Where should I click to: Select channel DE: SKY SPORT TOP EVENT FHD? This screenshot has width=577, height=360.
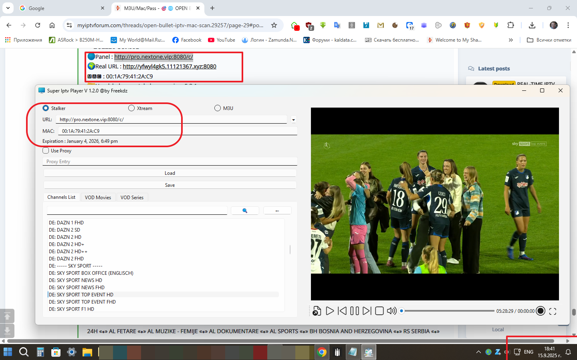pyautogui.click(x=82, y=302)
